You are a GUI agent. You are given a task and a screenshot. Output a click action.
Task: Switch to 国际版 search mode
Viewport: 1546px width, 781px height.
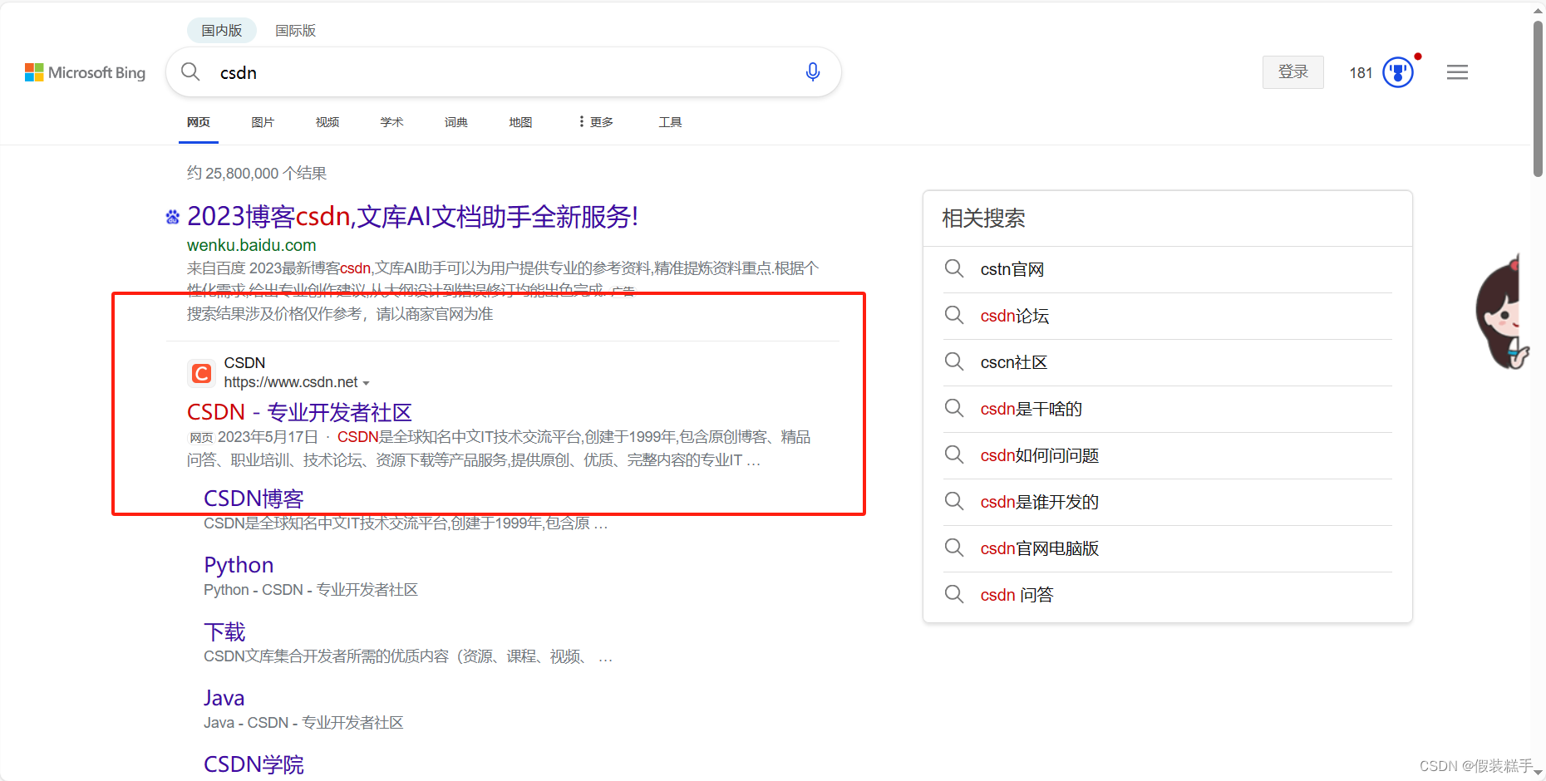click(x=296, y=31)
